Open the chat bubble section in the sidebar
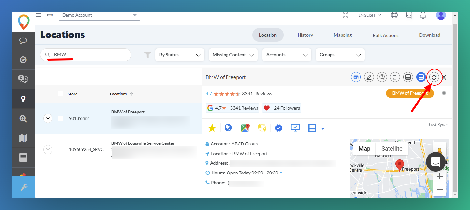470x210 pixels. pos(23,41)
